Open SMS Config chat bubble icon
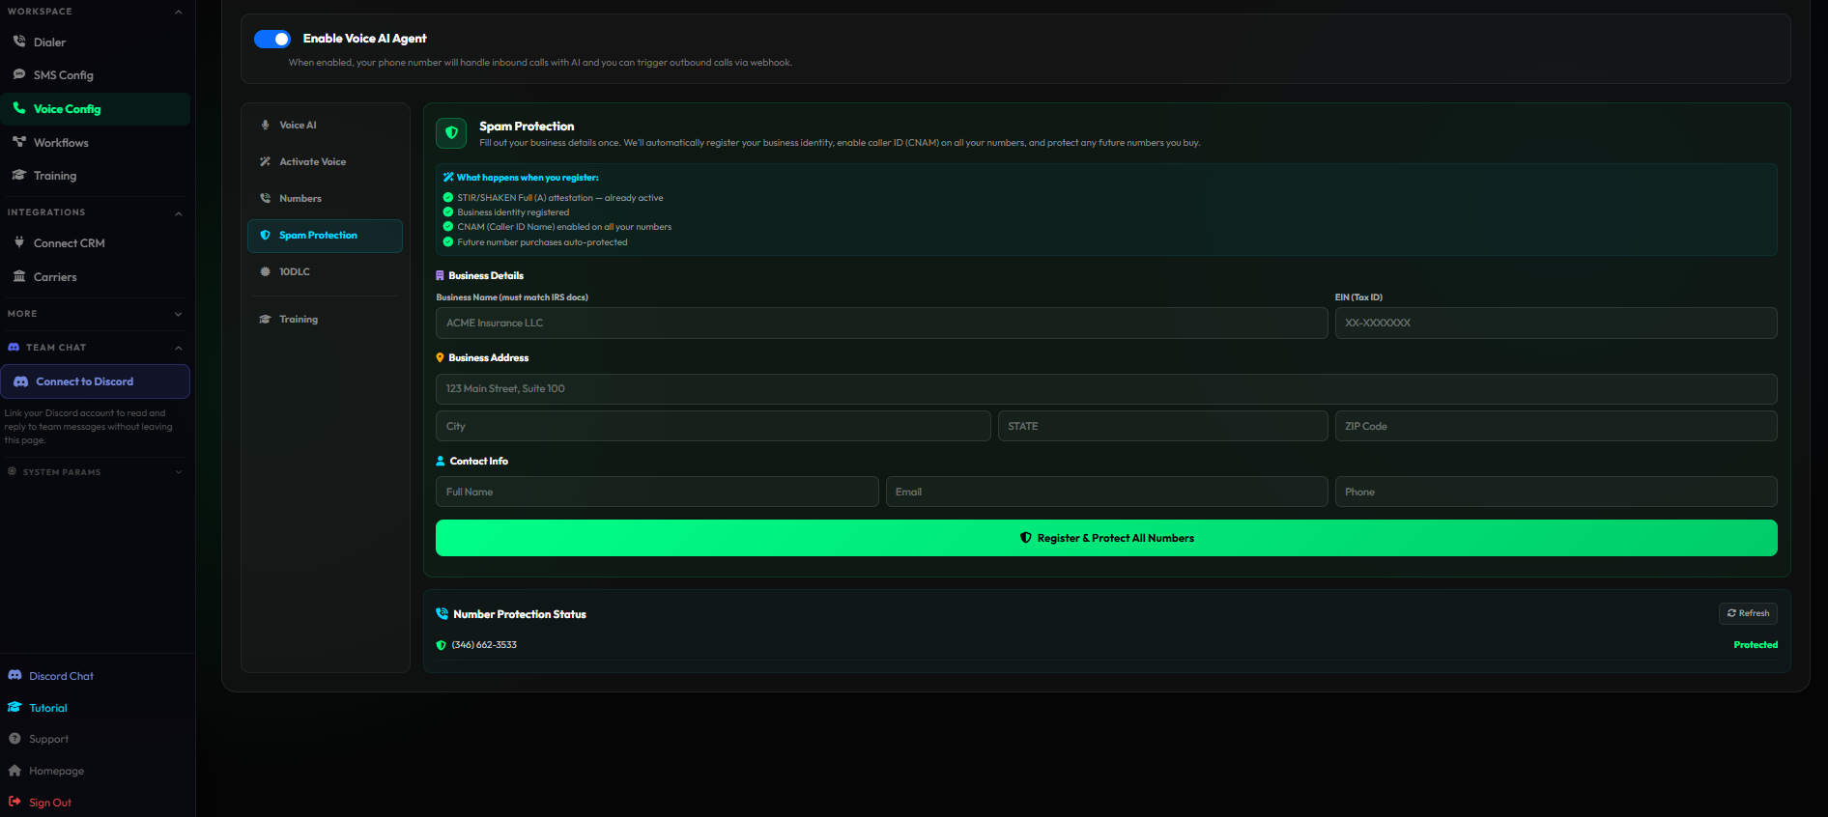Image resolution: width=1828 pixels, height=817 pixels. pyautogui.click(x=19, y=74)
